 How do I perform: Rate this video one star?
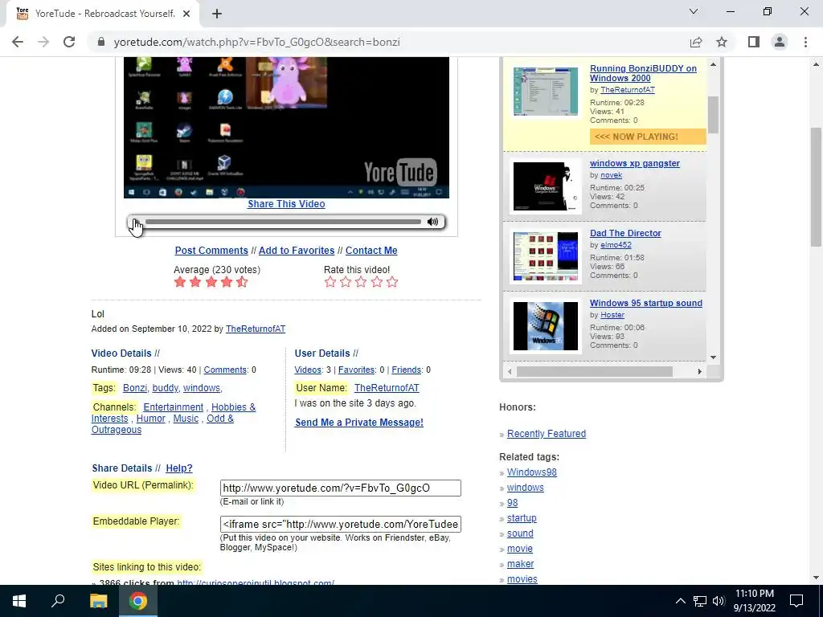(330, 282)
